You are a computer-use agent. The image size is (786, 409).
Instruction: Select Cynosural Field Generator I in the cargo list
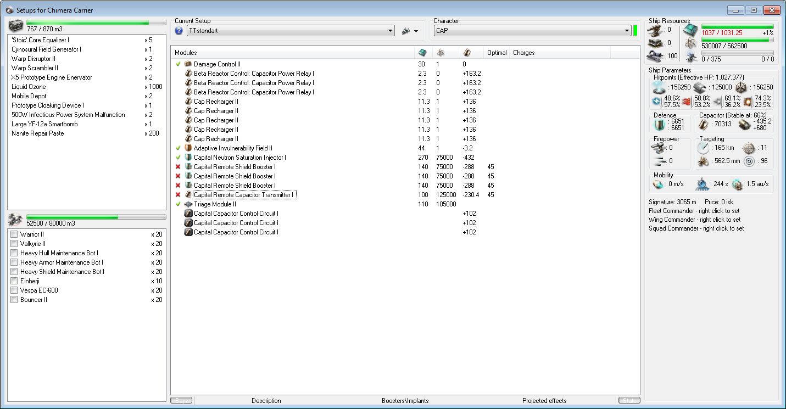[x=87, y=49]
